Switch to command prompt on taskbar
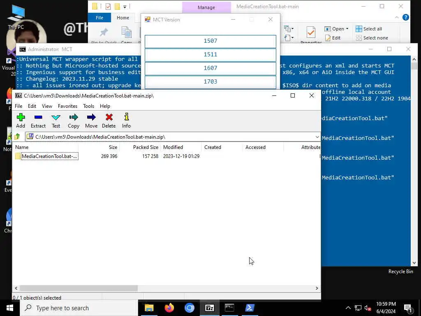This screenshot has height=316, width=421. [229, 308]
